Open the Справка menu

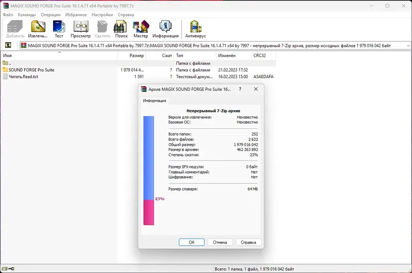click(126, 15)
